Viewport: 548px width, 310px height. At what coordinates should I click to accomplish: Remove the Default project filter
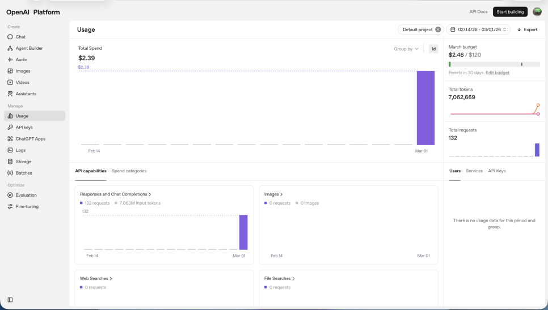point(438,29)
